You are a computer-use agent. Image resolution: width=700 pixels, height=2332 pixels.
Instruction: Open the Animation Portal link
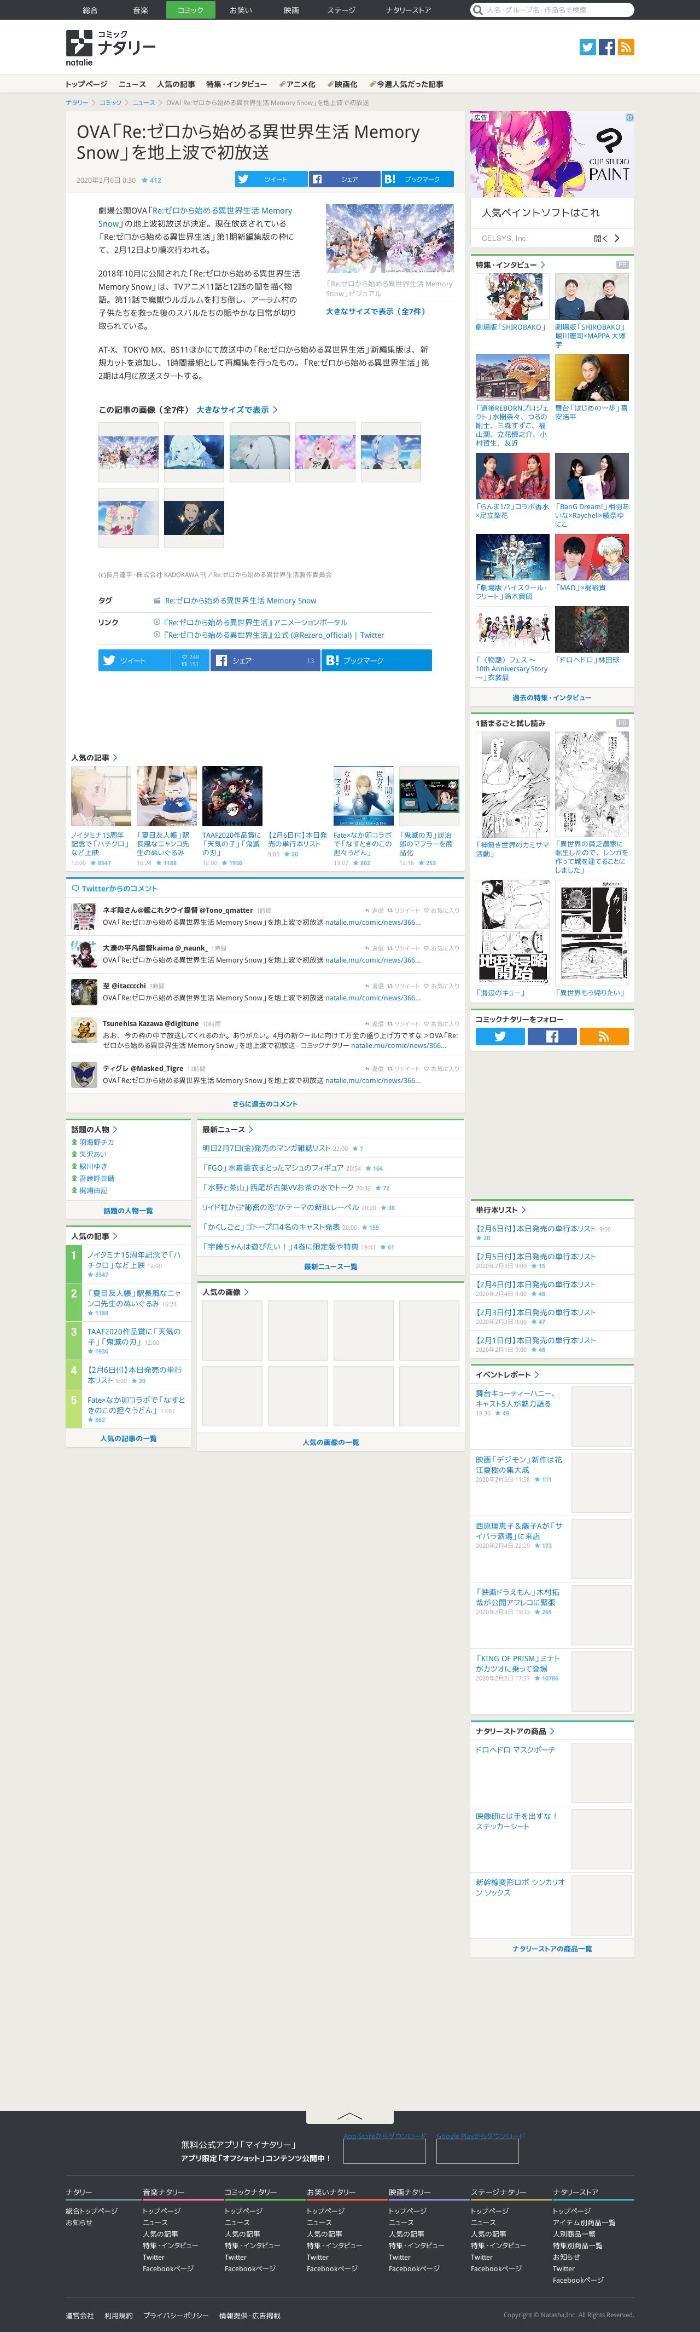pyautogui.click(x=254, y=623)
